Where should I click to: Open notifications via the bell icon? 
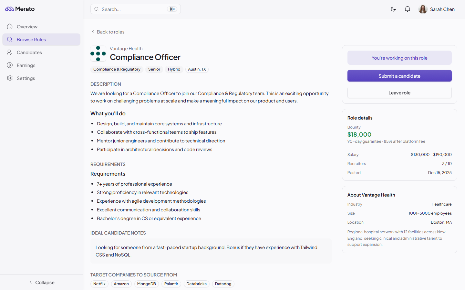[408, 9]
